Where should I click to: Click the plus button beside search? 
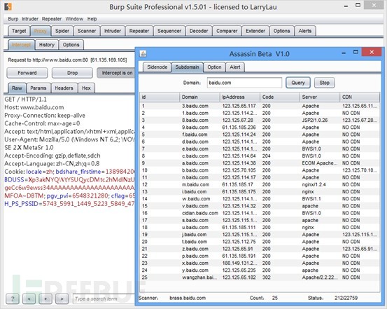point(45,299)
